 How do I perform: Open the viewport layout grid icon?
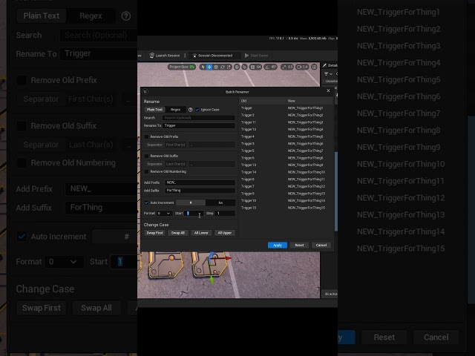coord(315,67)
